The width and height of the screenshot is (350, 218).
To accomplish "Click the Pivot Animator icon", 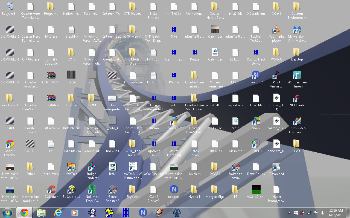I will [276, 75].
